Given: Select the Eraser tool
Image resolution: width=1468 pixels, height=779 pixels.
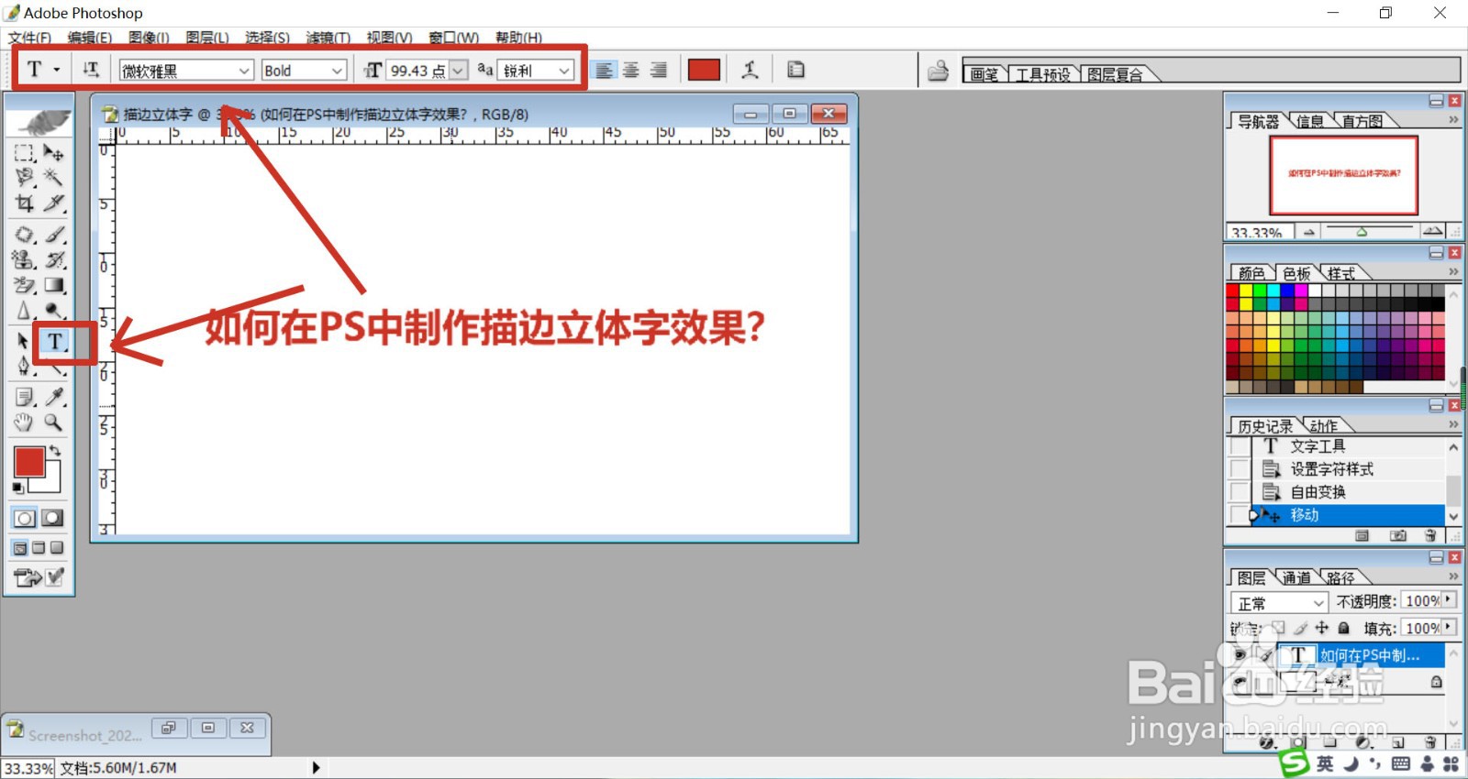Looking at the screenshot, I should coord(25,285).
